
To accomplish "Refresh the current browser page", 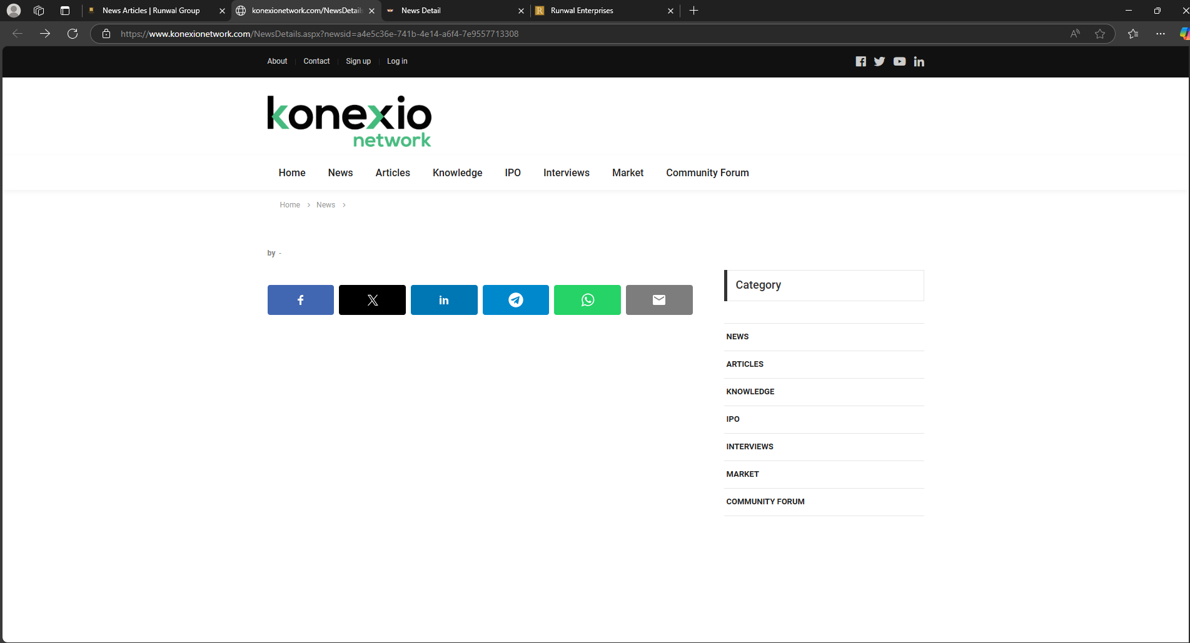I will click(73, 34).
